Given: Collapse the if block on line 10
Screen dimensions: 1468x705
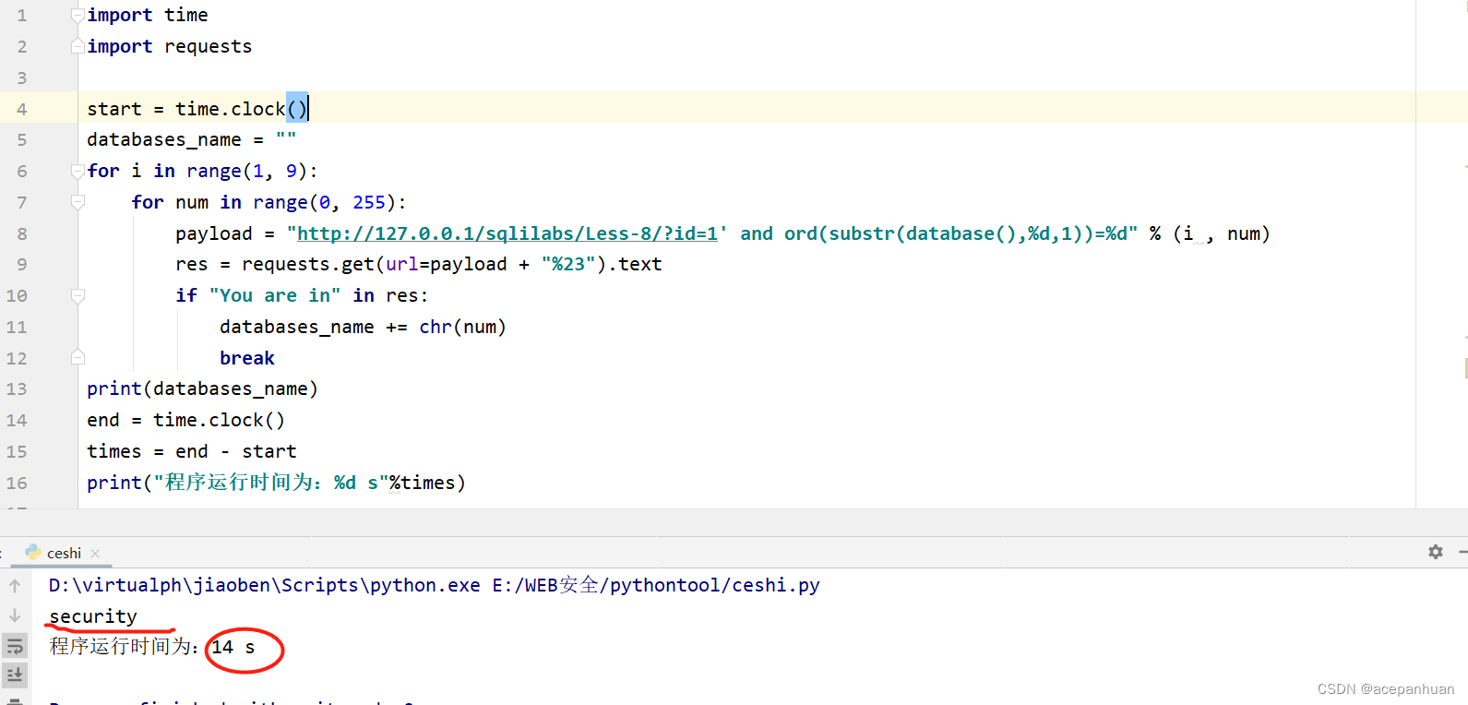Looking at the screenshot, I should tap(78, 295).
